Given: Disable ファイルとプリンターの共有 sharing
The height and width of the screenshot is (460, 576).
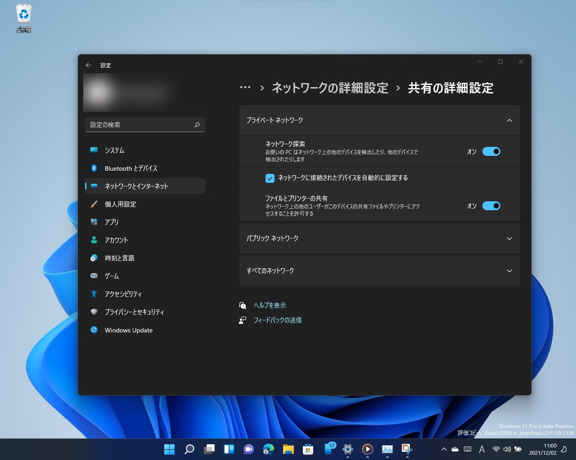Looking at the screenshot, I should [x=491, y=205].
